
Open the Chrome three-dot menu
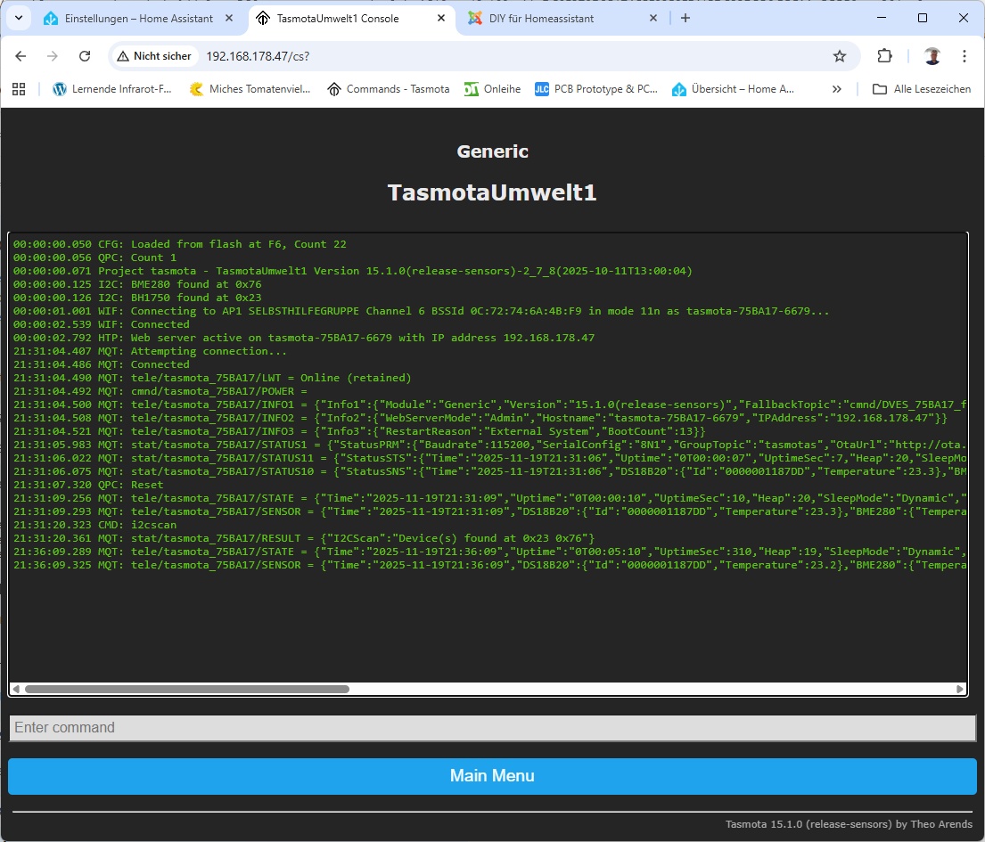pos(964,56)
